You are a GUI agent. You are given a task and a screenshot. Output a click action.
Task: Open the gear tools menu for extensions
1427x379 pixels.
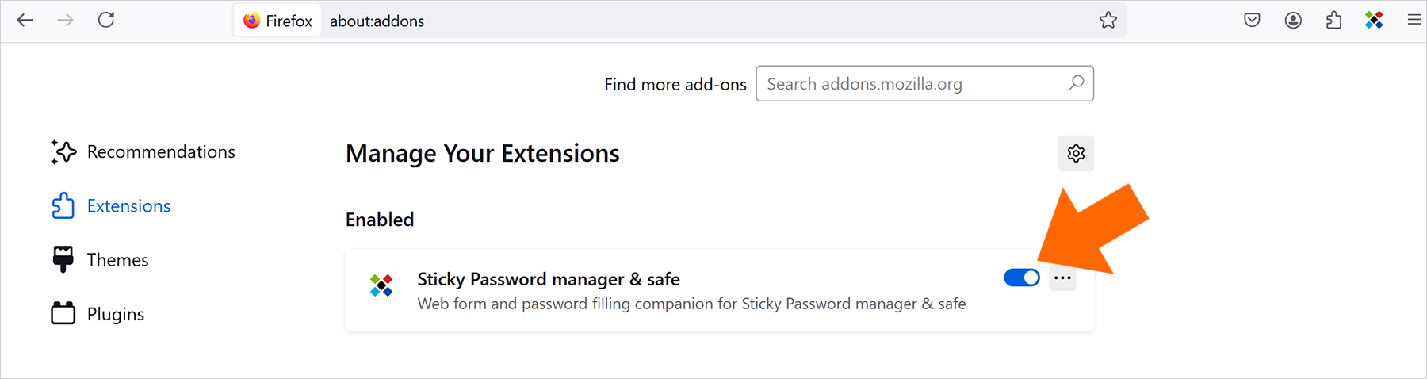click(1076, 153)
